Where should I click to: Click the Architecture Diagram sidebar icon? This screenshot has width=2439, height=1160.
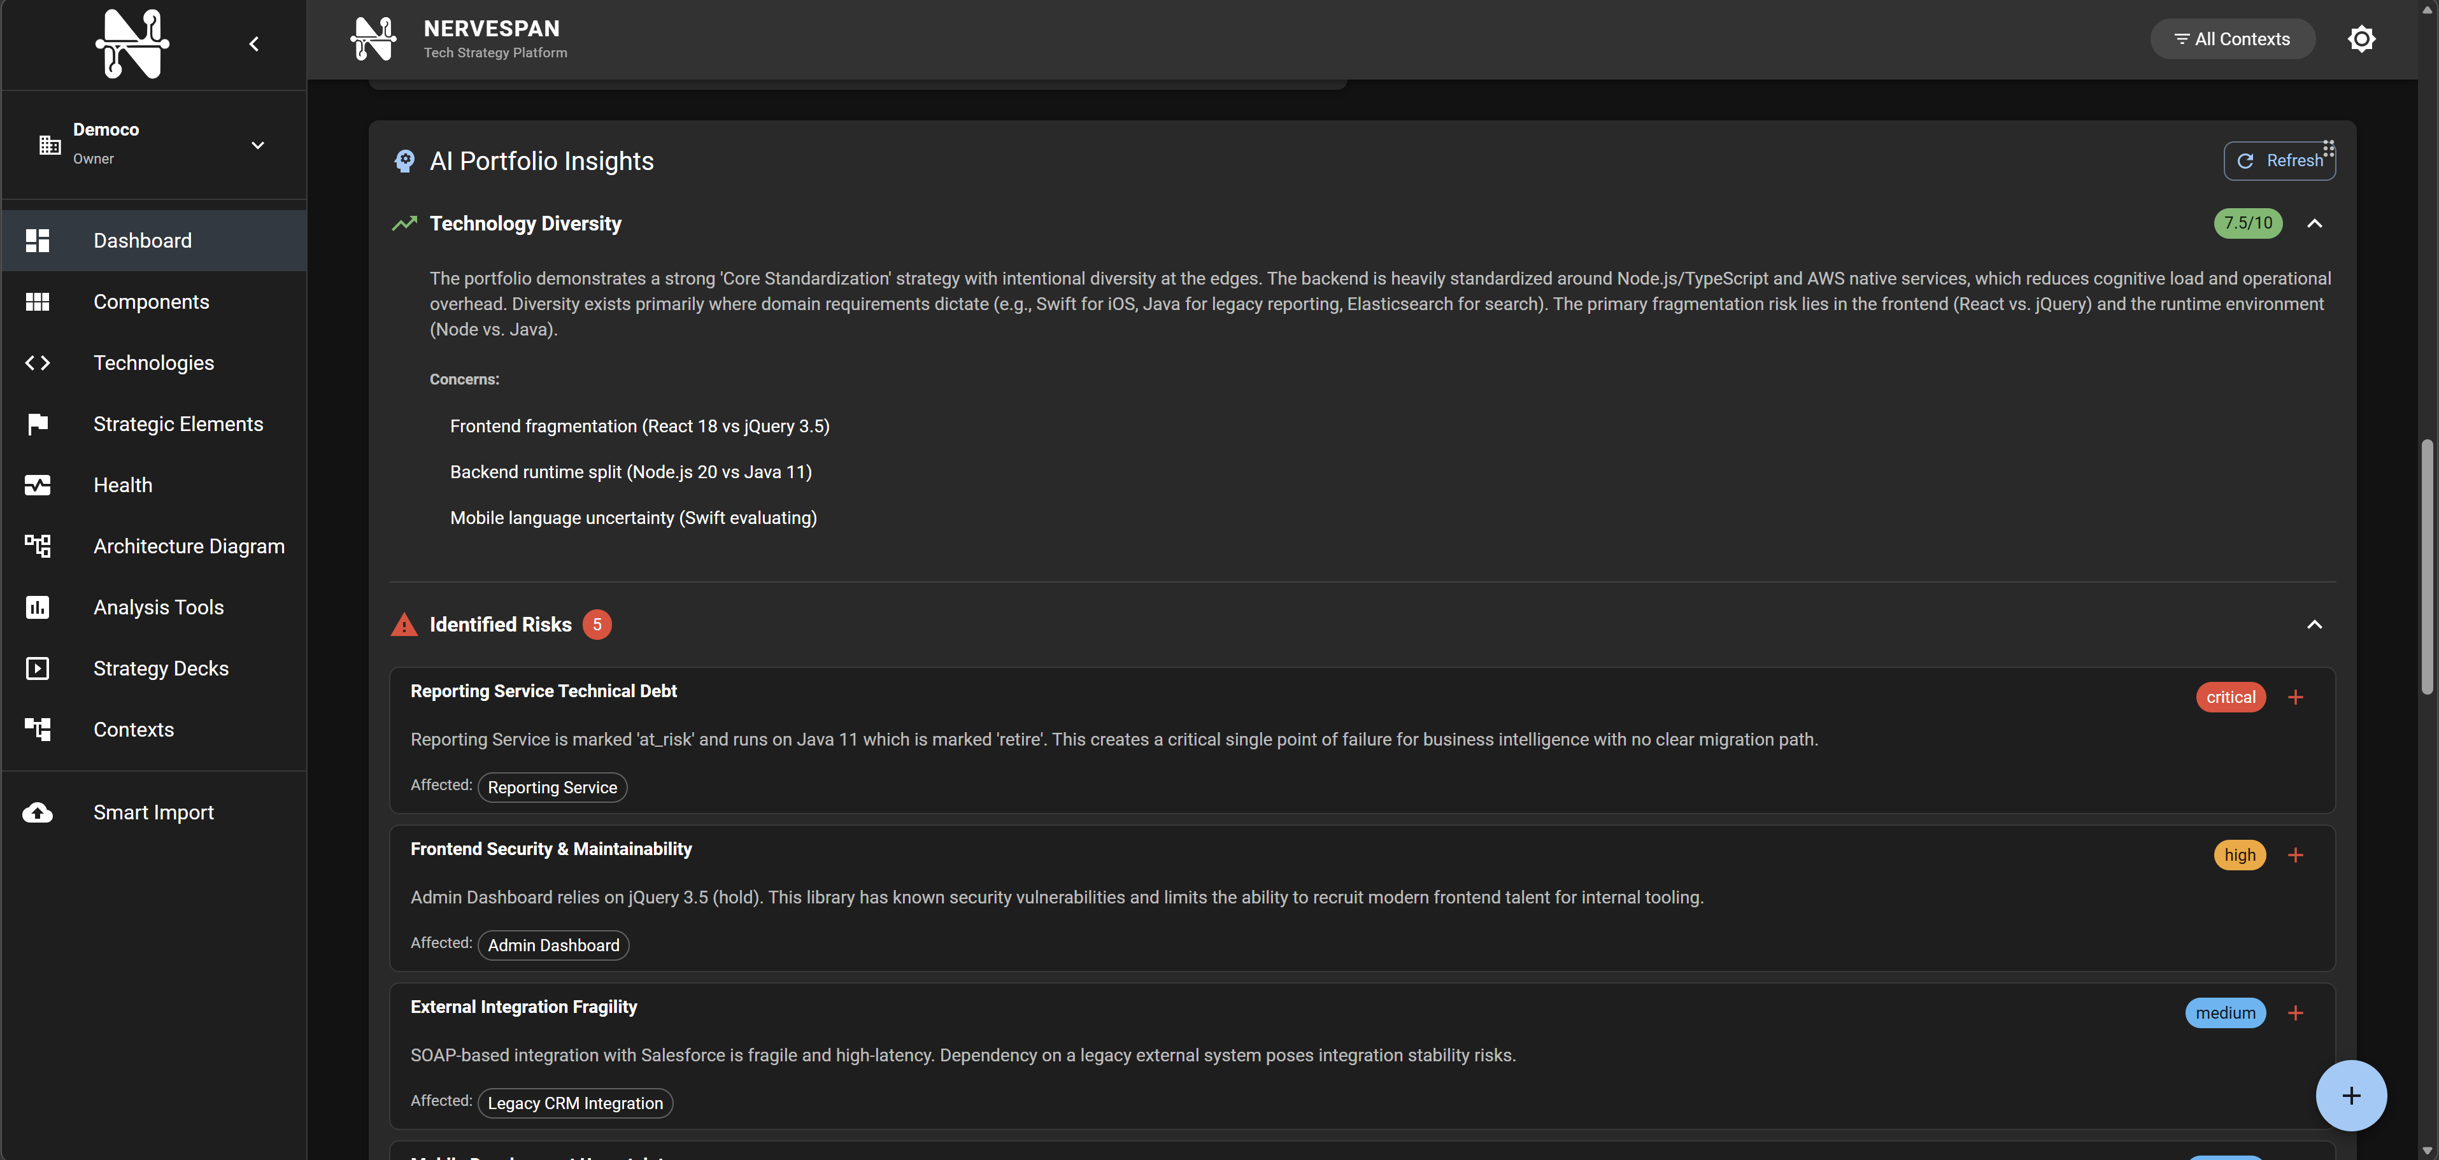coord(38,546)
